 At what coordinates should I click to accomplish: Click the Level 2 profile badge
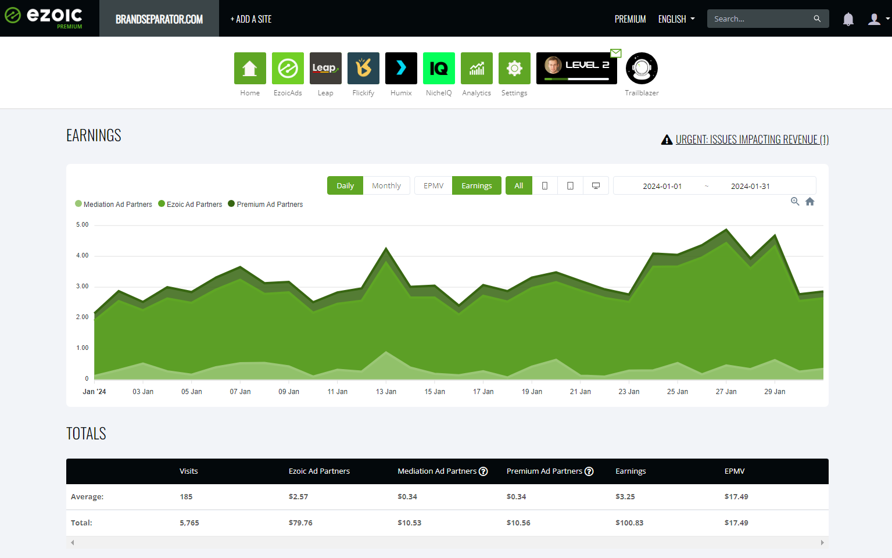(576, 68)
